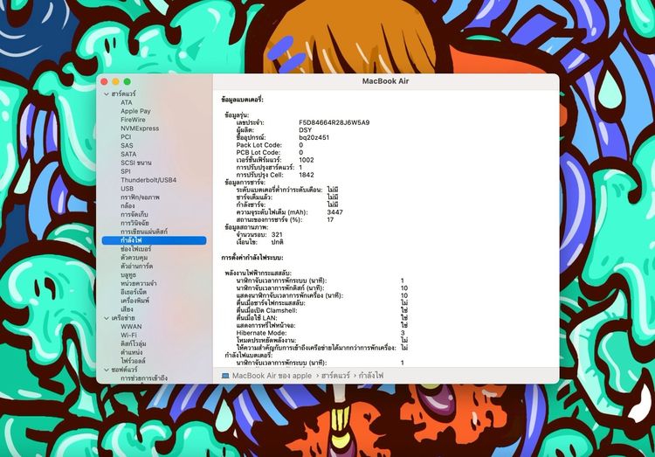Viewport: 655px width, 457px height.
Task: Select Thunderbolt/USB4 in the sidebar
Action: pyautogui.click(x=148, y=179)
